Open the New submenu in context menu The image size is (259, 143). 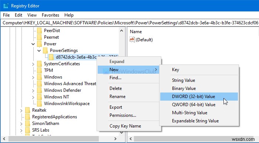pos(128,70)
